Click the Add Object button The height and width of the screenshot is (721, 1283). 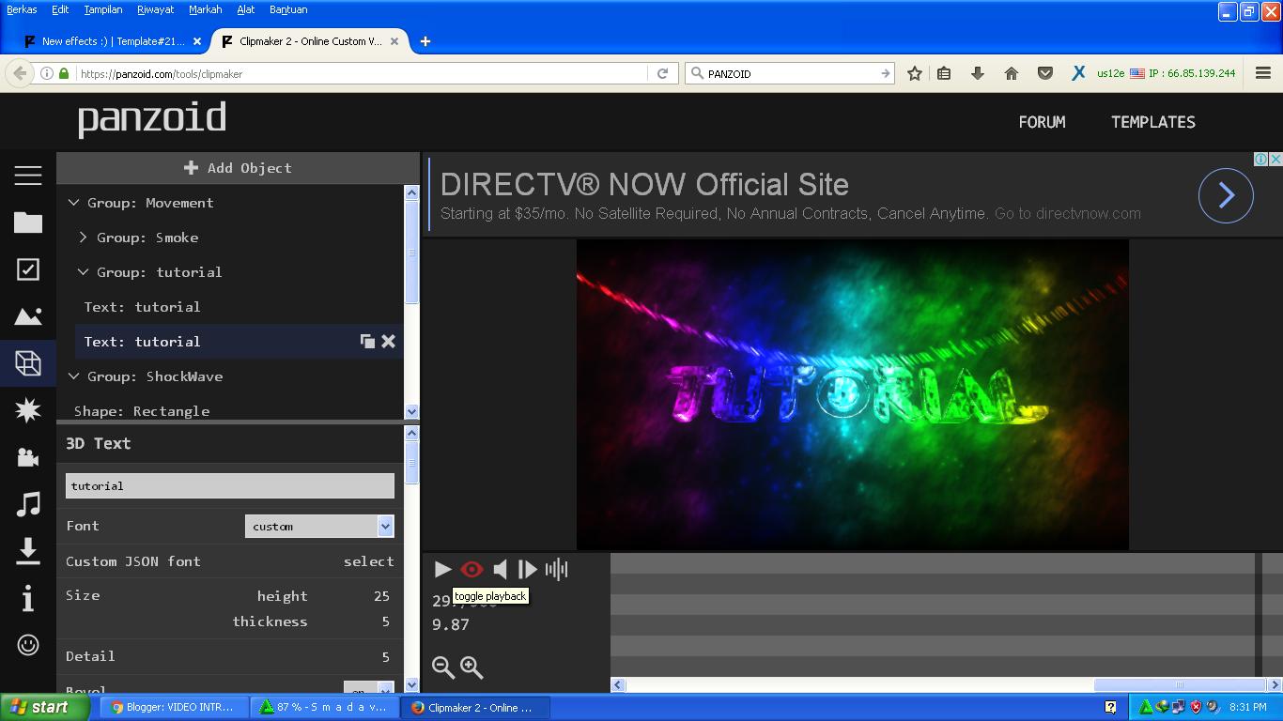click(238, 167)
